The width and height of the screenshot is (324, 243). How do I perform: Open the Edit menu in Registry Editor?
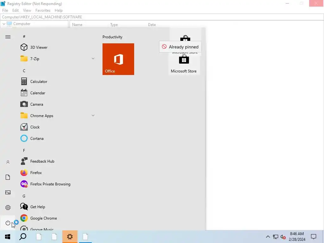[x=16, y=10]
